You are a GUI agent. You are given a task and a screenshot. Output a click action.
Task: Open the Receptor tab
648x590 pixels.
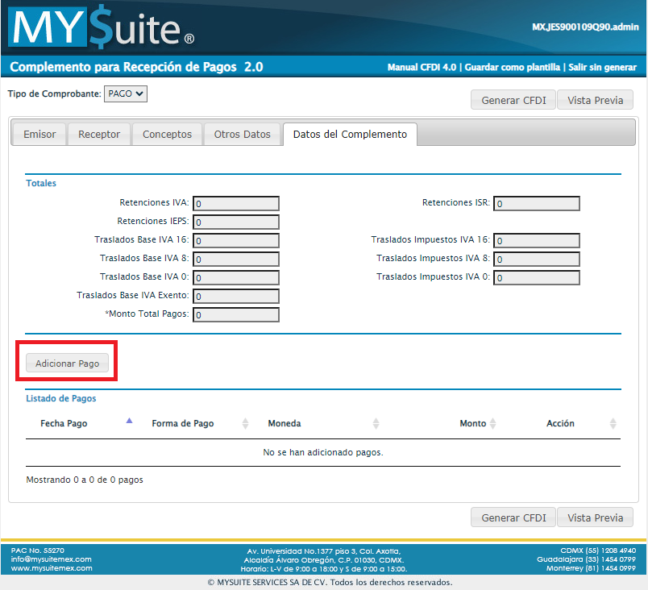pos(99,135)
